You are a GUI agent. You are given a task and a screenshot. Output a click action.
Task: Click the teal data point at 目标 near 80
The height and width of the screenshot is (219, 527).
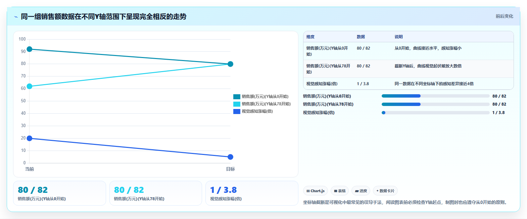(230, 64)
